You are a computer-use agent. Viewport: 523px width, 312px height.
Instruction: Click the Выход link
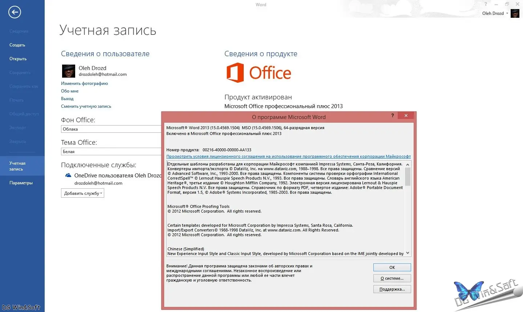67,99
